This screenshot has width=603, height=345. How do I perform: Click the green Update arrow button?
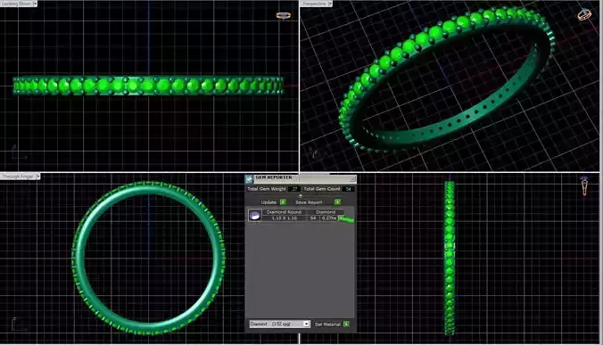283,202
